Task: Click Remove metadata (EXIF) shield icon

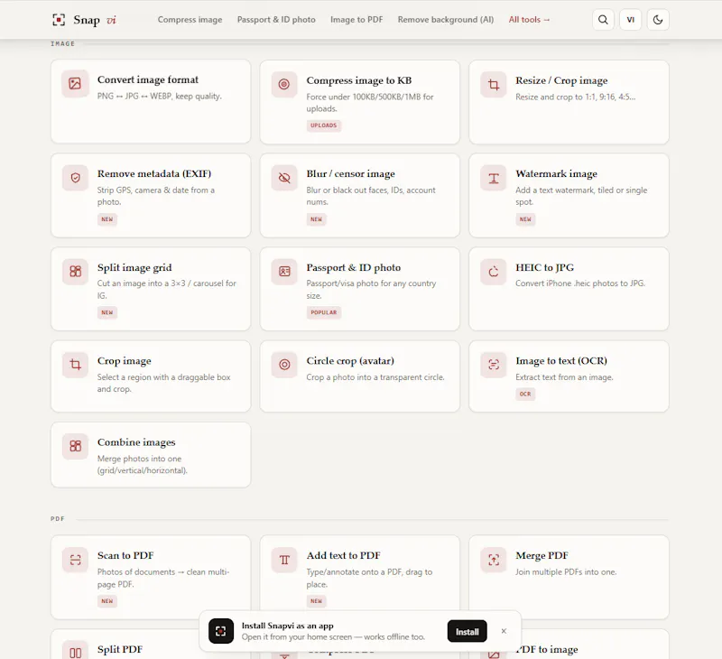Action: (x=75, y=178)
